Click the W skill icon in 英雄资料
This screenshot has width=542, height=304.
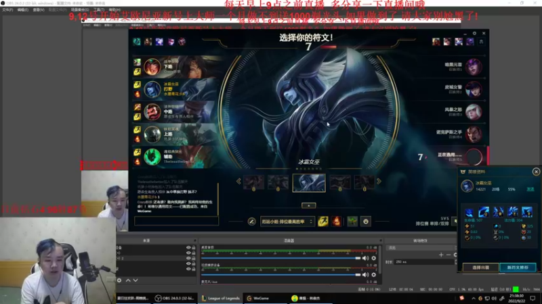click(498, 212)
